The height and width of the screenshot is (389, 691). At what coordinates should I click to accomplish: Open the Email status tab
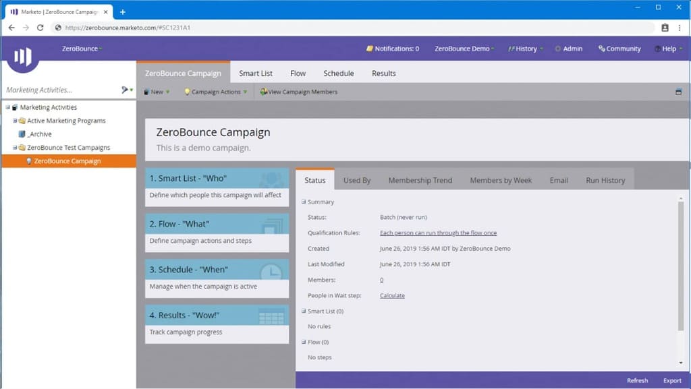coord(559,180)
